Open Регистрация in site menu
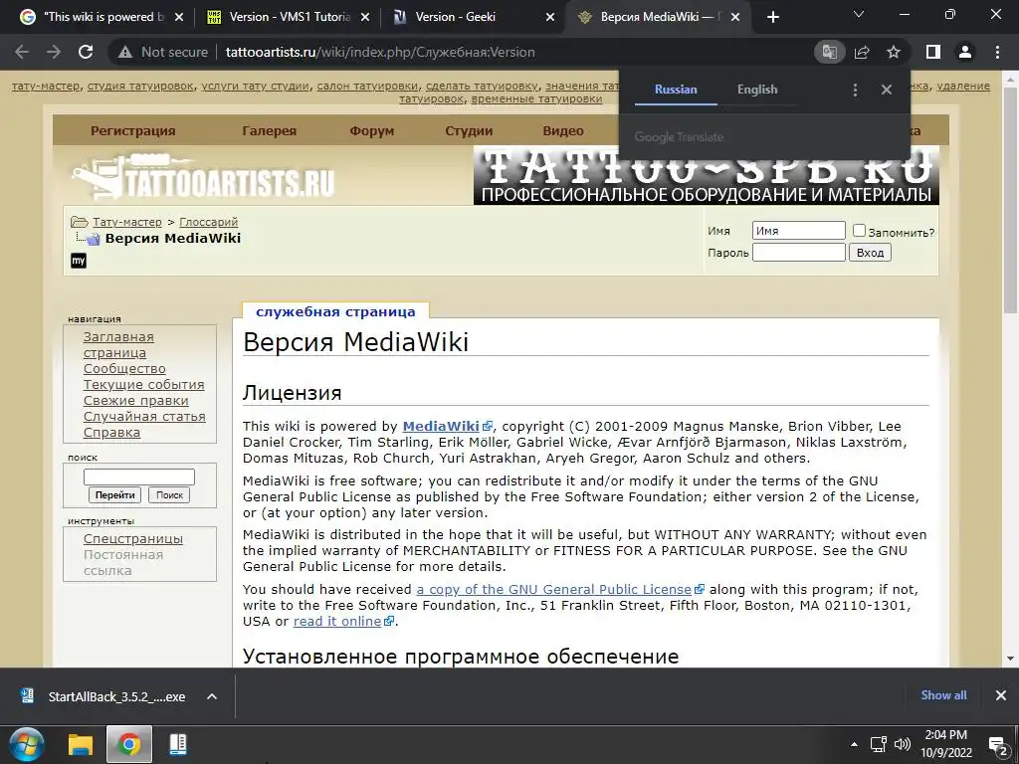This screenshot has width=1019, height=764. coord(133,130)
